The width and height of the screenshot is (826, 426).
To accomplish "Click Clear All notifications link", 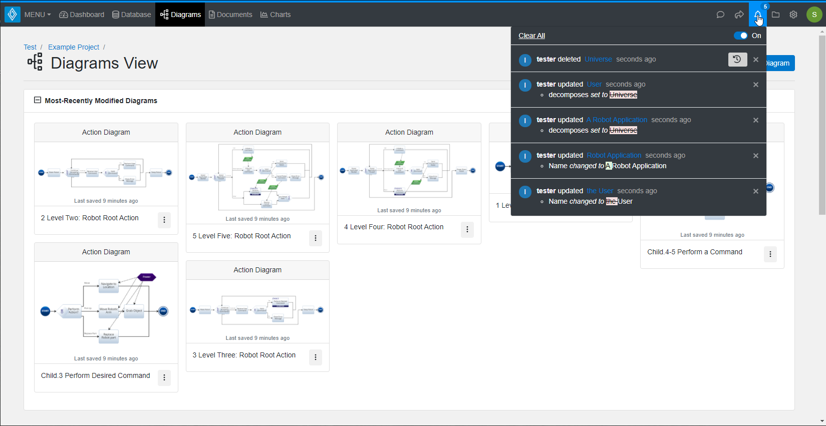I will 531,36.
